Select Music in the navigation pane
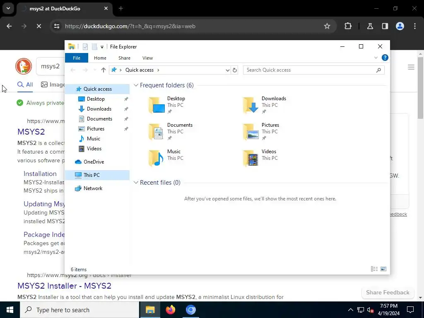Image resolution: width=424 pixels, height=318 pixels. click(x=93, y=139)
